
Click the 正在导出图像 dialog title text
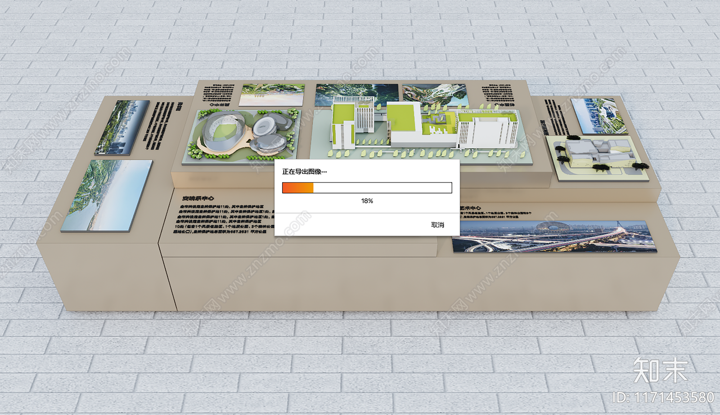(x=304, y=172)
